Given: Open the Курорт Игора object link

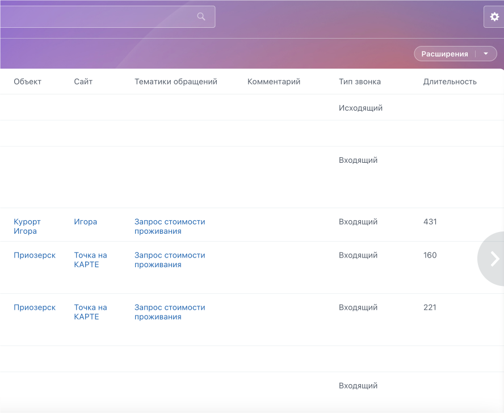Looking at the screenshot, I should 27,226.
